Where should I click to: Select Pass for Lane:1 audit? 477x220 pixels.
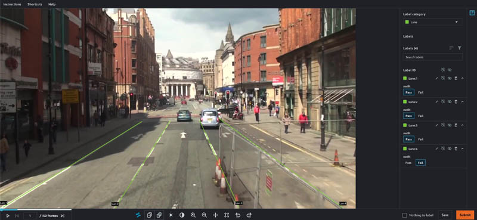(x=408, y=92)
